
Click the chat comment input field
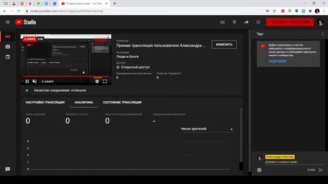[x=294, y=162]
